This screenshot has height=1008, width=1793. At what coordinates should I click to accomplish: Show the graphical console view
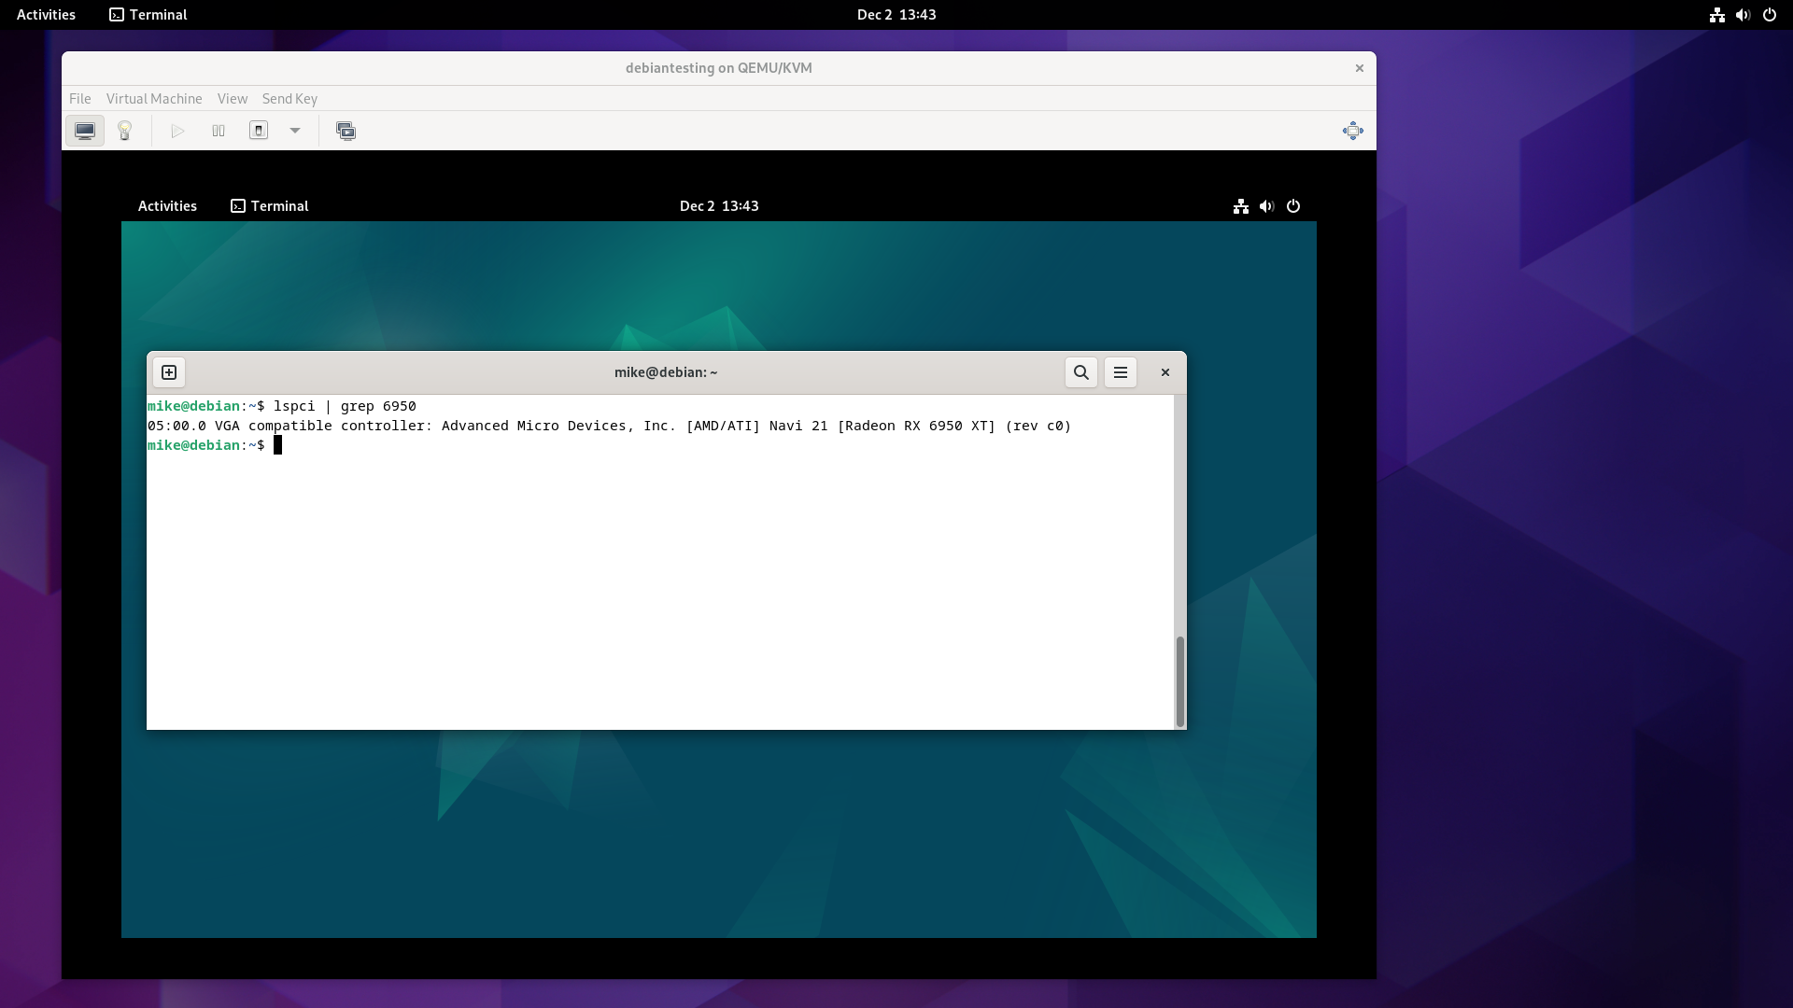(85, 131)
